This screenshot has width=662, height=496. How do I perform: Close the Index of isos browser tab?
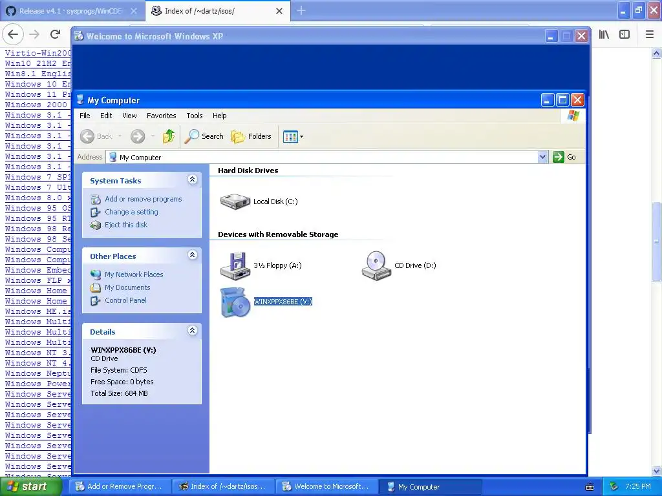pos(279,11)
